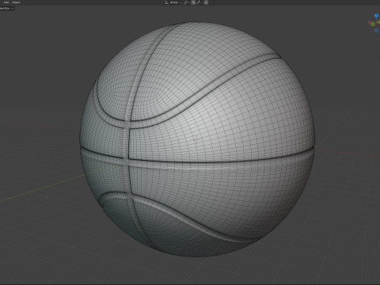
Task: Open the transform pivot point dropdown
Action: click(186, 2)
